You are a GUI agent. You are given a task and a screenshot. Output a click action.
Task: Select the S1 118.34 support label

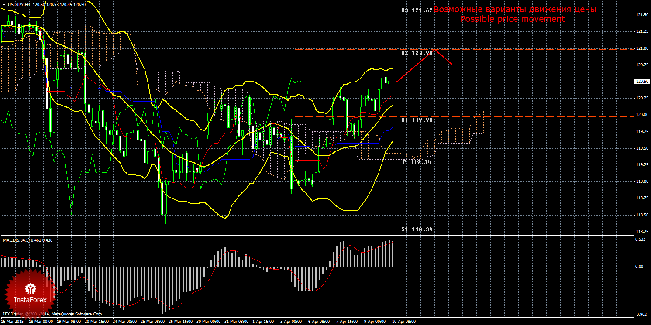pos(417,229)
